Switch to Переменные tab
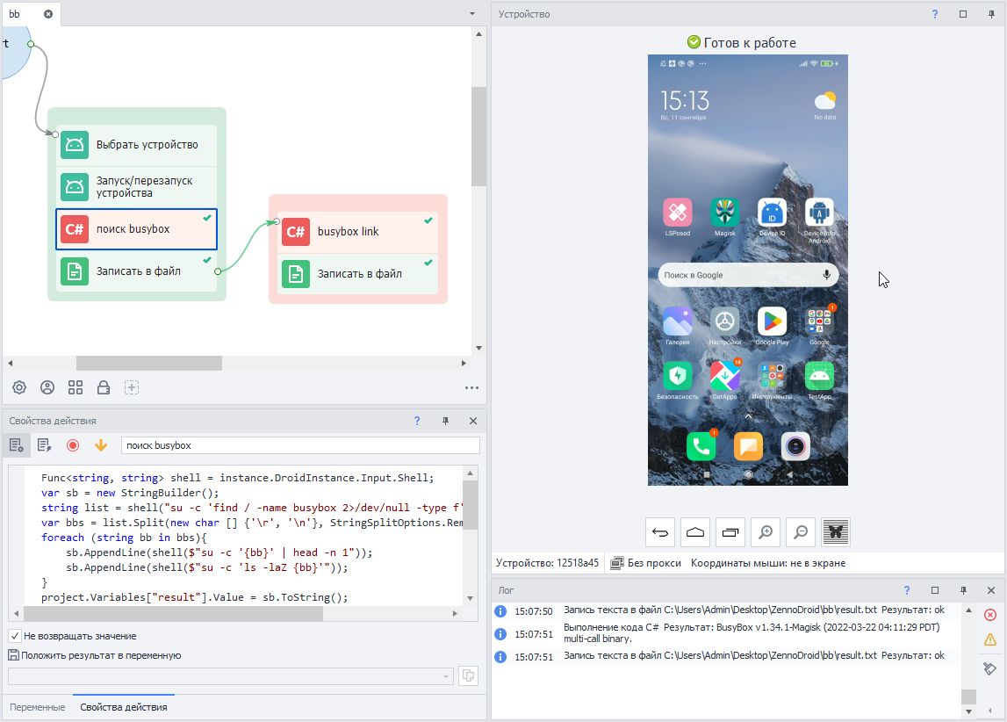Viewport: 1007px width, 722px height. tap(38, 707)
